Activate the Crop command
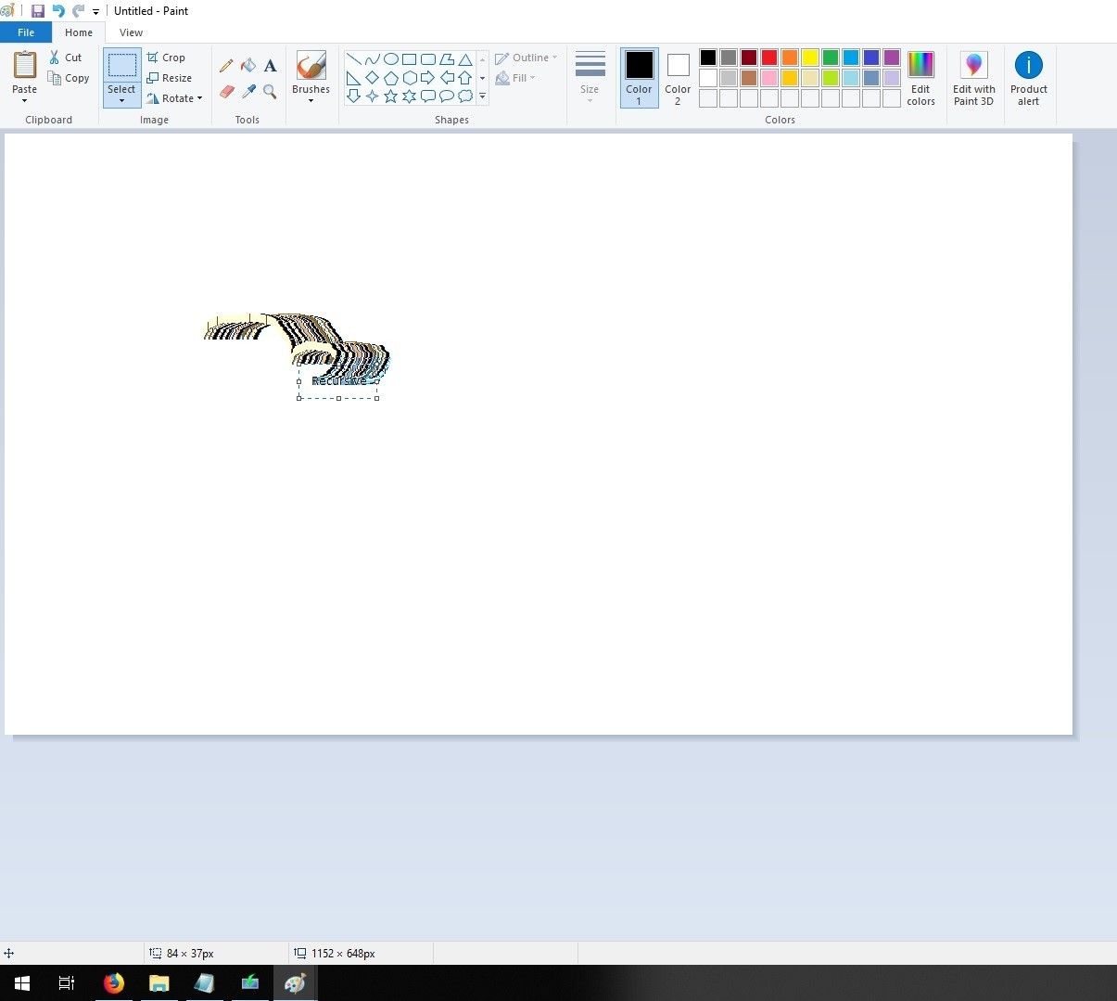1117x1001 pixels. click(x=168, y=57)
